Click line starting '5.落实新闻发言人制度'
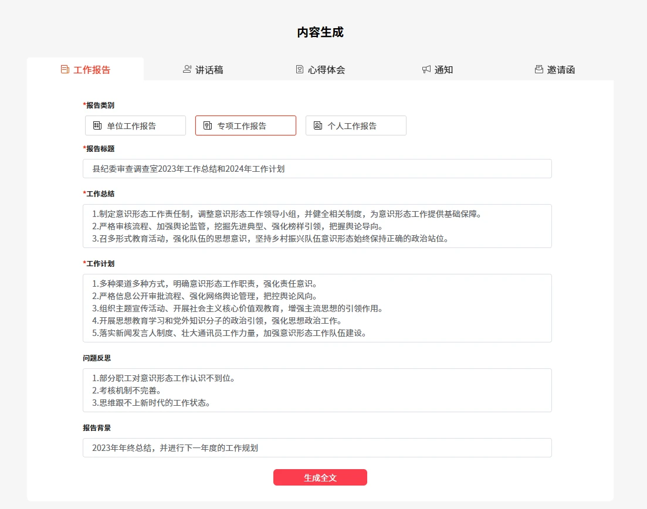 pos(229,333)
